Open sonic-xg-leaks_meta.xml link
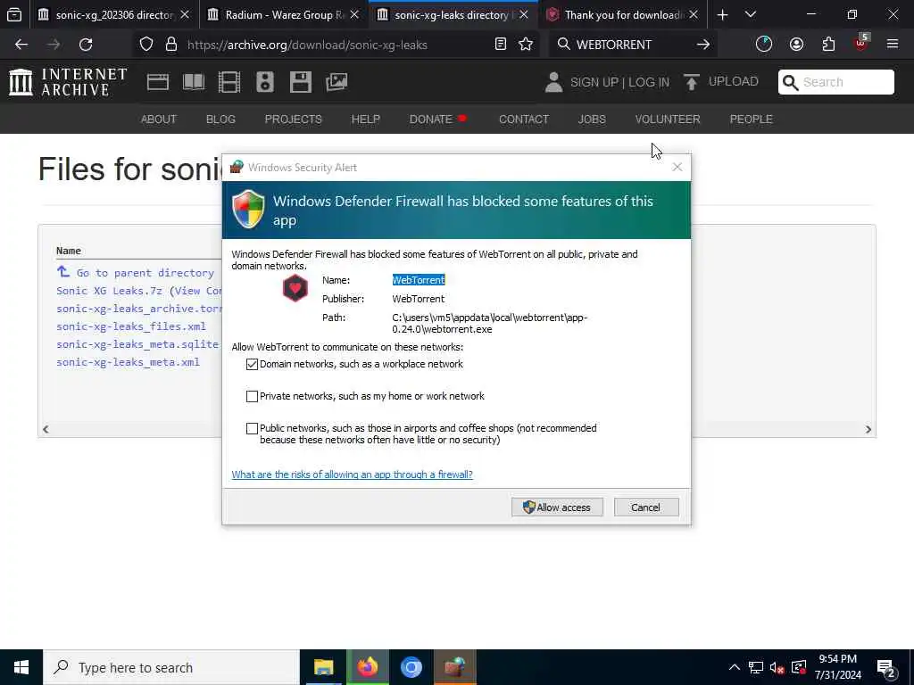Viewport: 914px width, 685px height. tap(128, 362)
